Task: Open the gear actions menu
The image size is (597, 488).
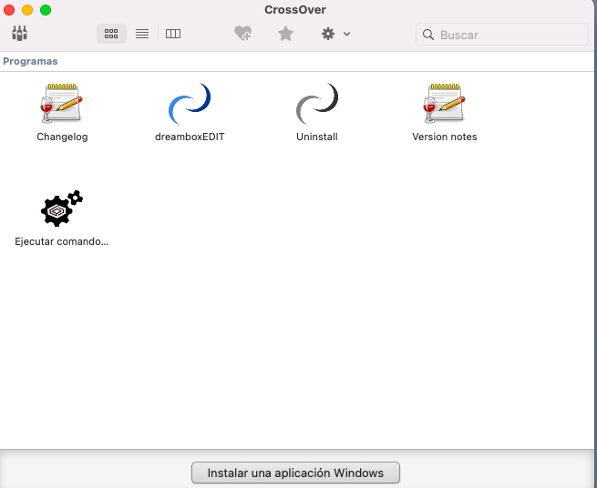Action: click(328, 34)
